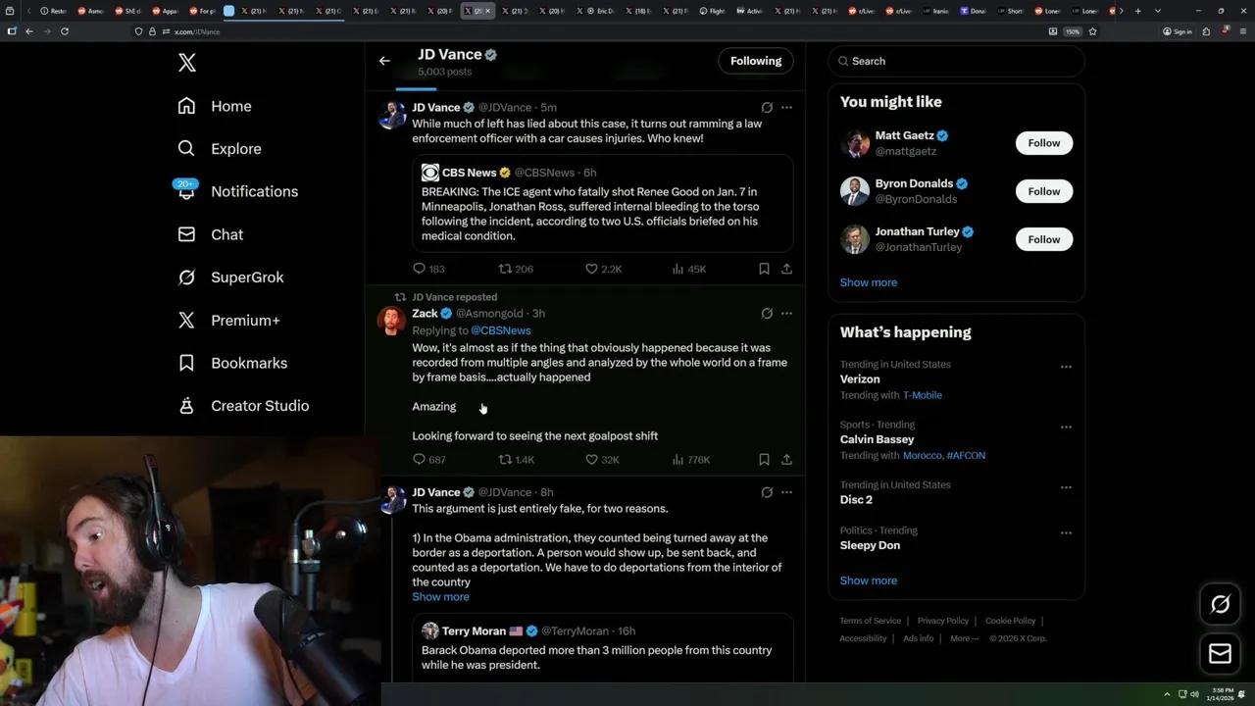Open the Chat section
1255x706 pixels.
[211, 234]
